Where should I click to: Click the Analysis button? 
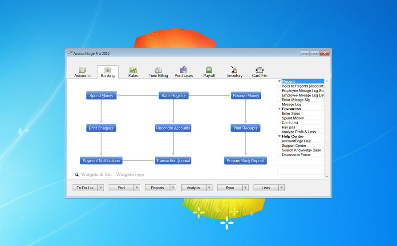click(194, 188)
